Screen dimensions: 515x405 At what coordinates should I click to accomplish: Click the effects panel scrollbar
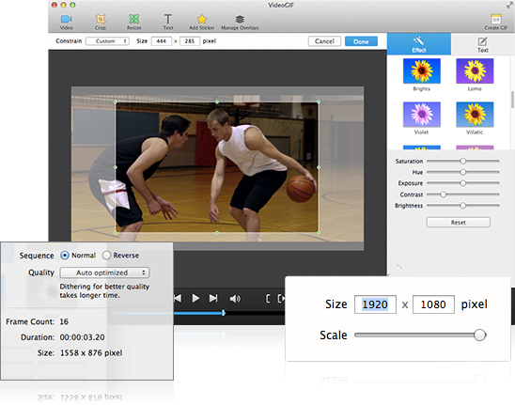tap(512, 100)
